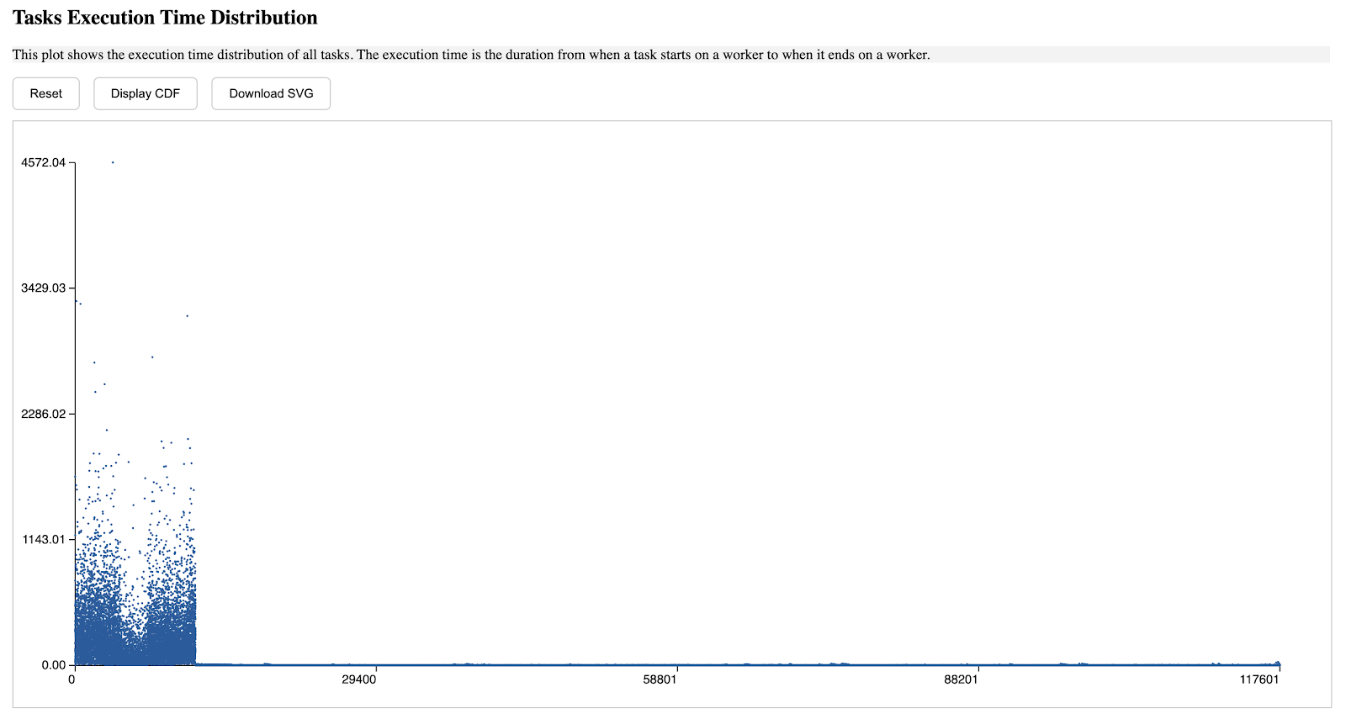Image resolution: width=1346 pixels, height=719 pixels.
Task: Click the 1143.01 y-axis label
Action: pyautogui.click(x=43, y=539)
